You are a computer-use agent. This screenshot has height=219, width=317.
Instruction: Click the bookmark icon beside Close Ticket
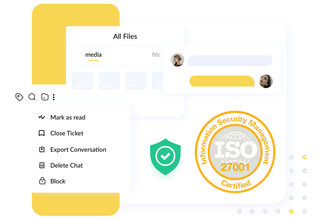41,133
